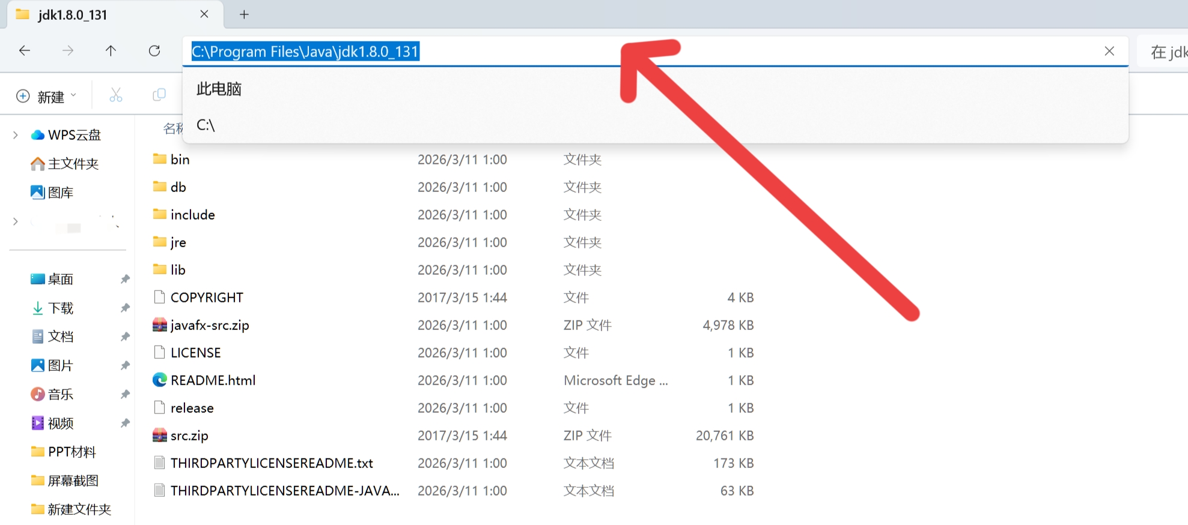1188x525 pixels.
Task: Click the bin folder name
Action: click(x=180, y=160)
